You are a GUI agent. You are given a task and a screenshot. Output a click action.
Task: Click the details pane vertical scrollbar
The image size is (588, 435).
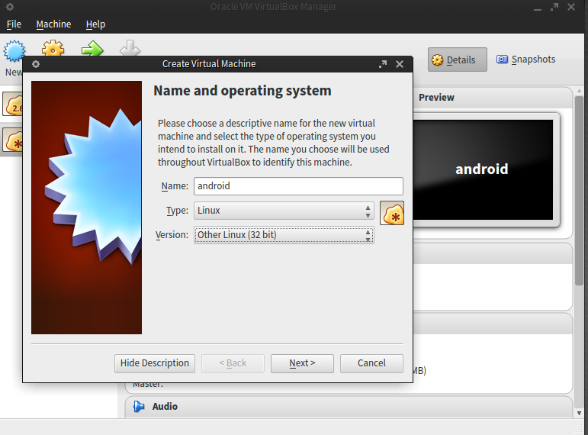click(580, 190)
